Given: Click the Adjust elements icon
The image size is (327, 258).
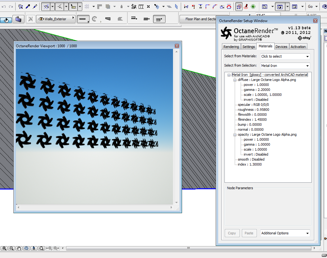Looking at the screenshot, I should [200, 7].
